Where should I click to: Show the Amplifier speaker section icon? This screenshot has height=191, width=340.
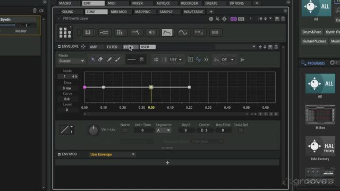coord(151,32)
